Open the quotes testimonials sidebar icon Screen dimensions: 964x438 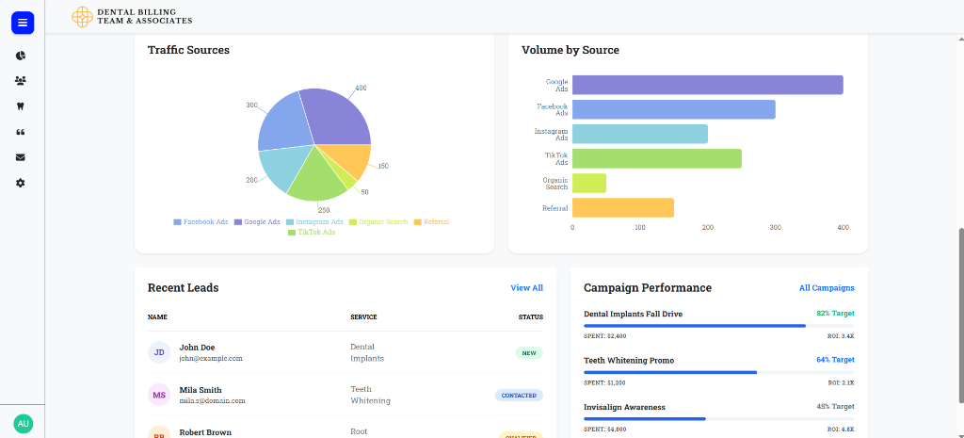[21, 132]
